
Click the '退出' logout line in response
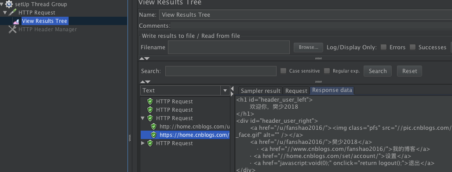pyautogui.click(x=342, y=163)
